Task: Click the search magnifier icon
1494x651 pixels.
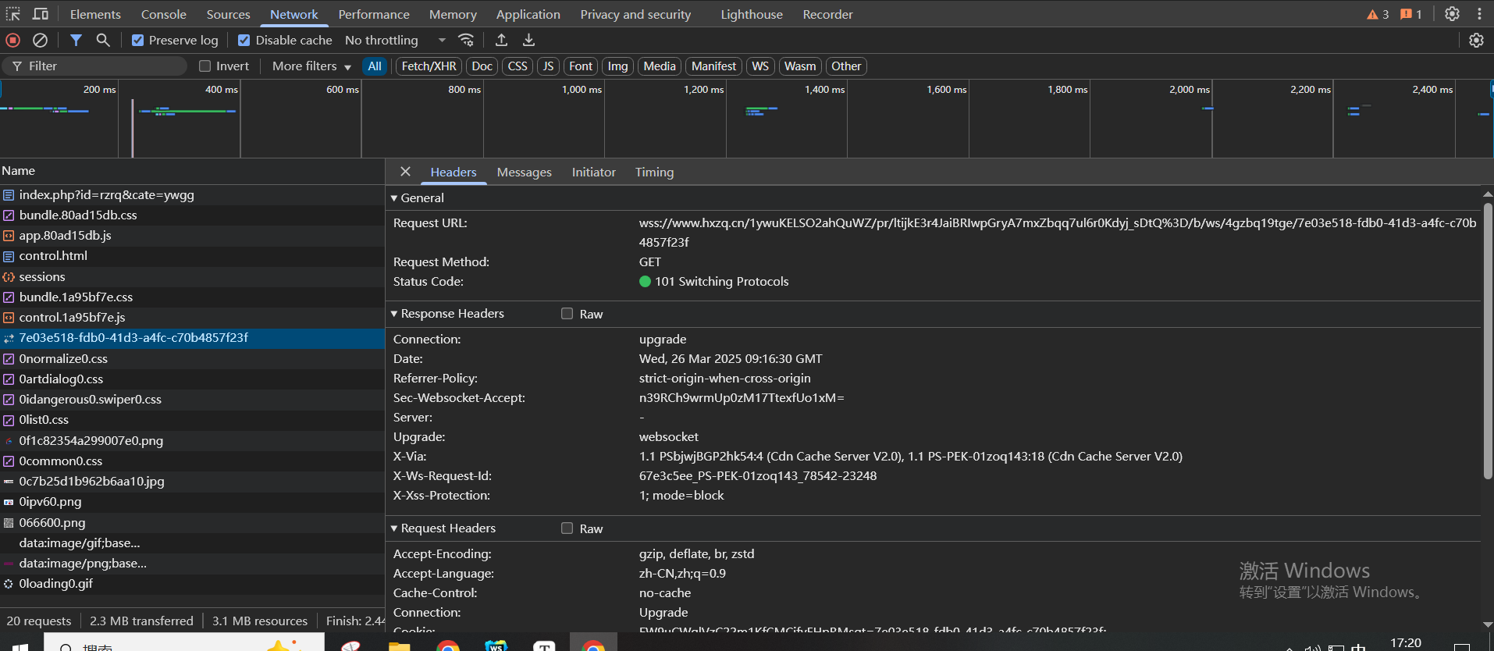Action: click(x=103, y=40)
